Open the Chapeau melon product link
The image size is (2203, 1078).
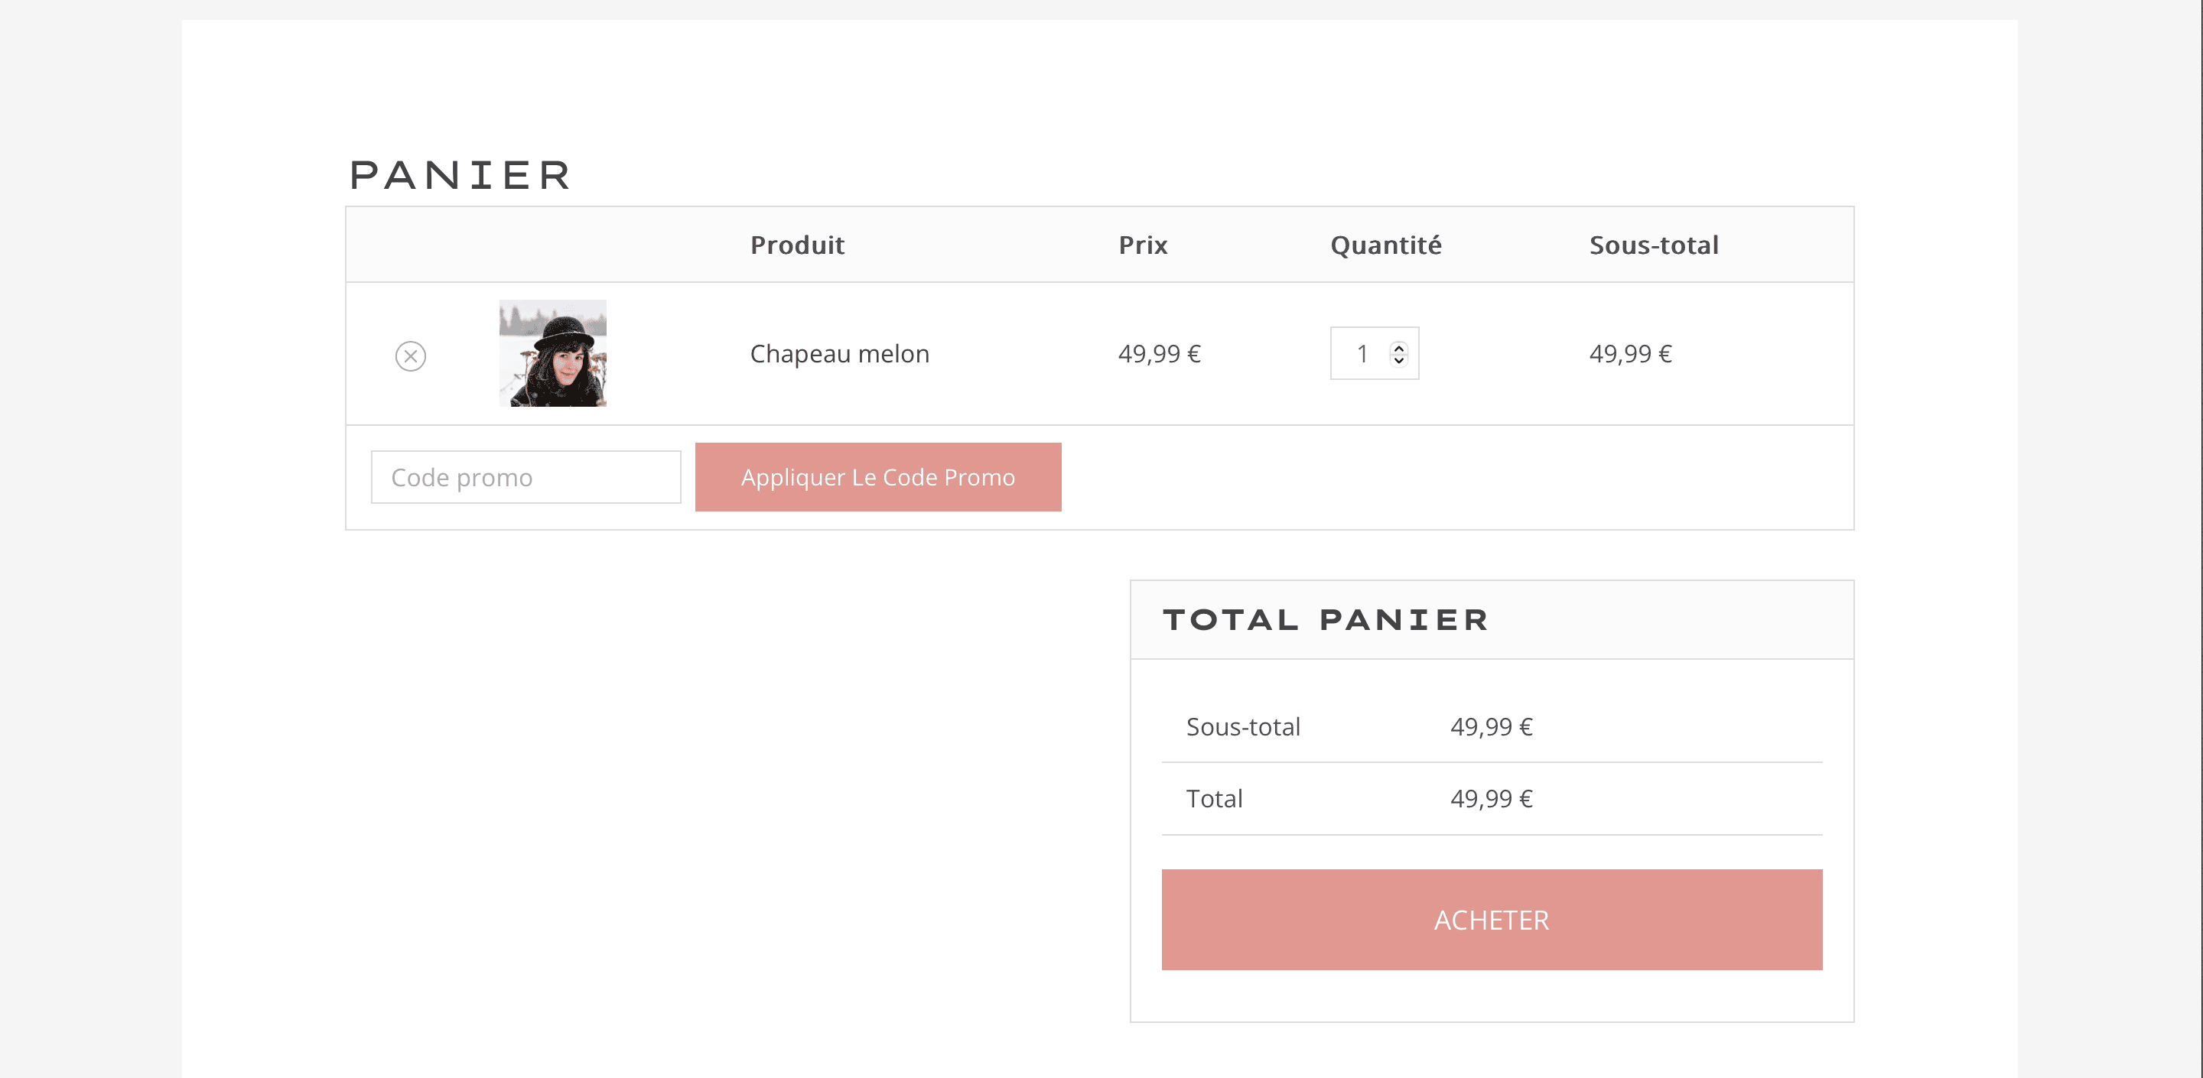pos(839,354)
